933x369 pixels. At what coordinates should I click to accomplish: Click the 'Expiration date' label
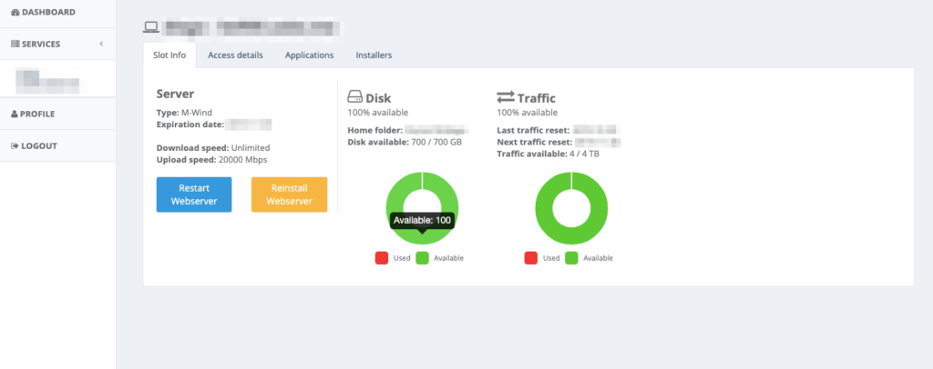190,125
